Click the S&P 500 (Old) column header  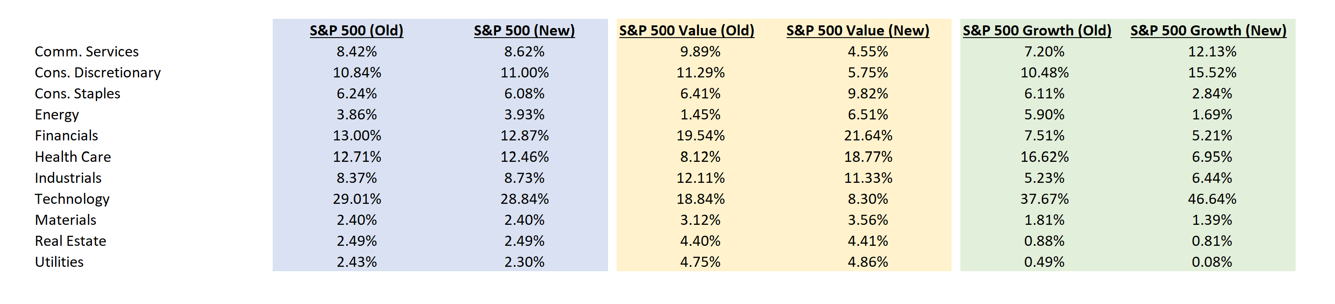[x=357, y=31]
